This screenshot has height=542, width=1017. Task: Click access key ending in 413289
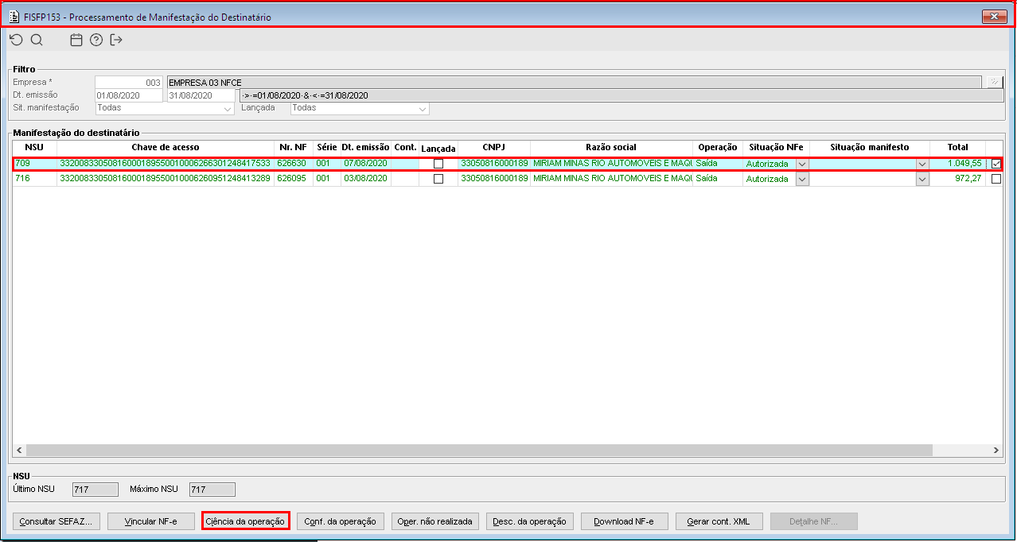(x=166, y=179)
